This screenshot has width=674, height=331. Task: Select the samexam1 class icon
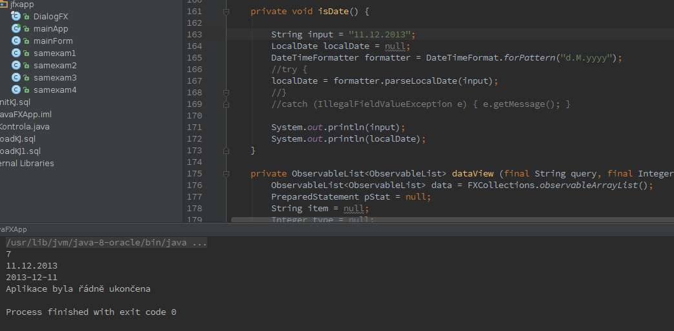16,53
